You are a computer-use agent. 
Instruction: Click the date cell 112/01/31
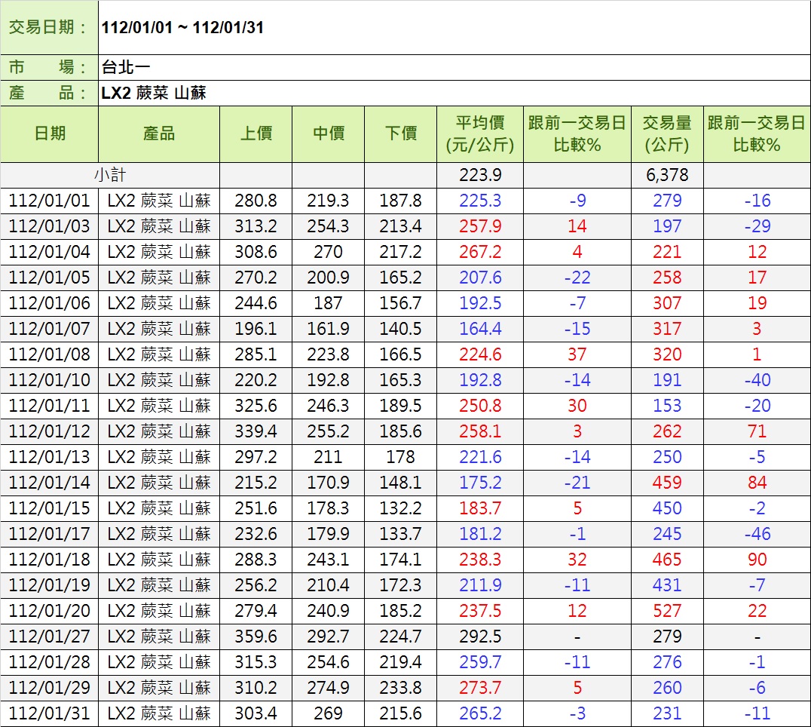[x=50, y=713]
